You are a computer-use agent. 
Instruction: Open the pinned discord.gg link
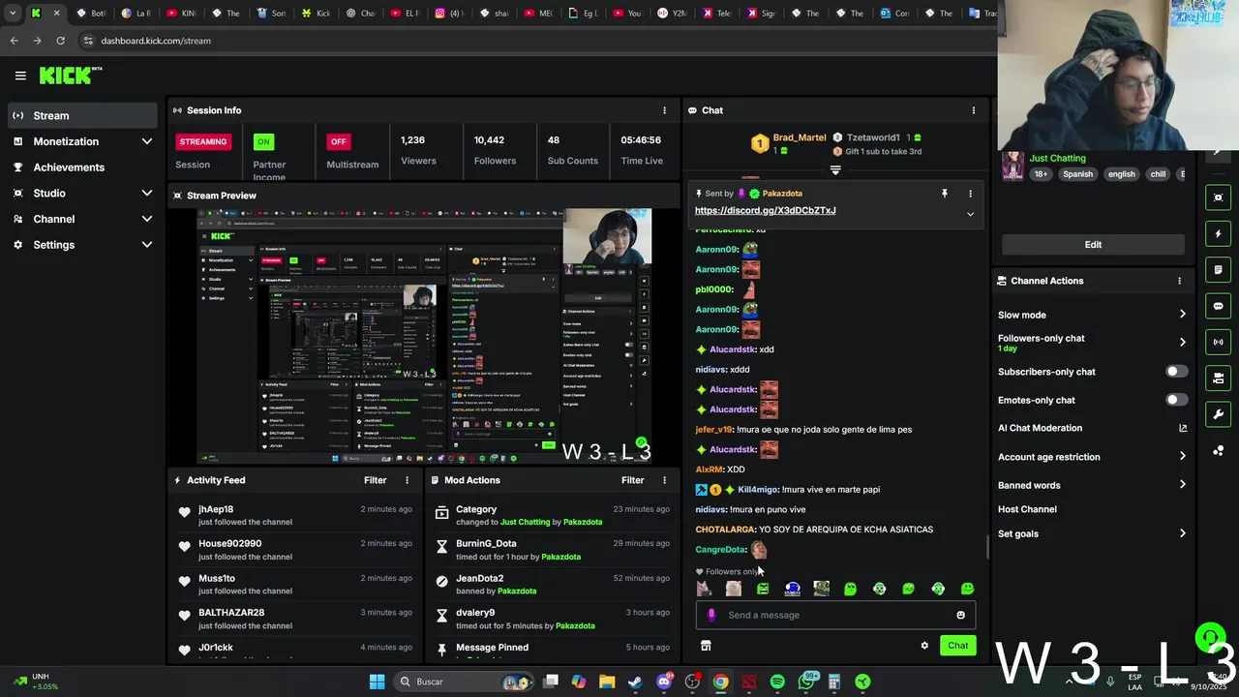point(765,210)
